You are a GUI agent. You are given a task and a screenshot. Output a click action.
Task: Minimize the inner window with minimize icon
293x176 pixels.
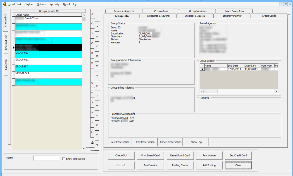tap(281, 4)
